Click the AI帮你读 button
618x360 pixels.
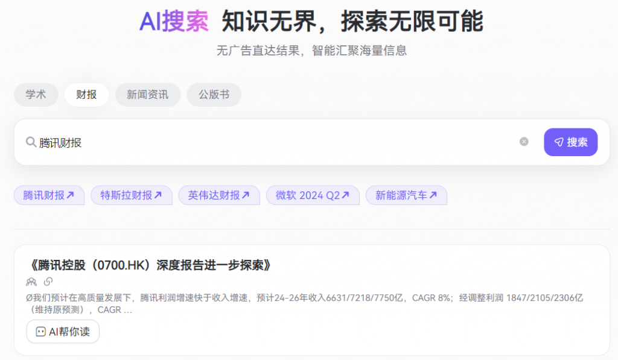coord(63,332)
